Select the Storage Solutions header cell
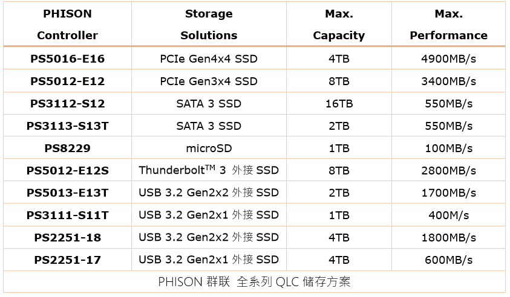 point(209,24)
